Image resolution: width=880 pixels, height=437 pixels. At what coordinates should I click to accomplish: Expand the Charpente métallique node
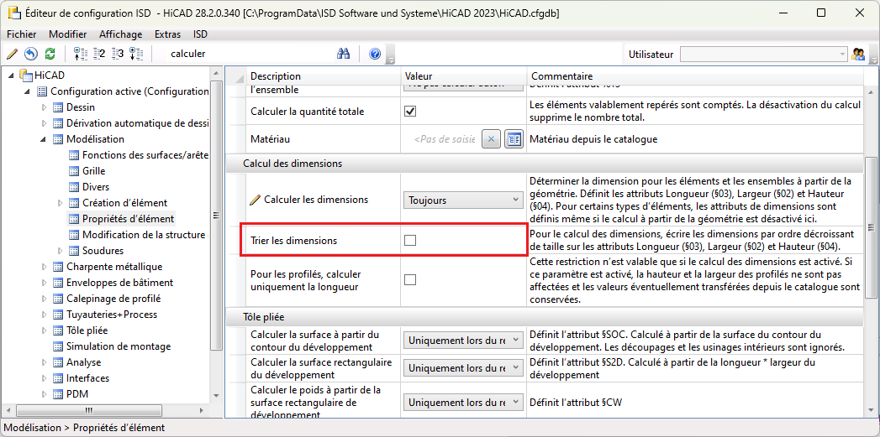click(44, 267)
